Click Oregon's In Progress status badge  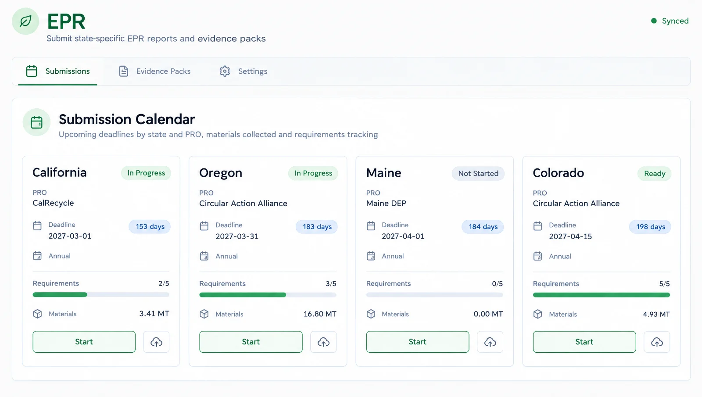pyautogui.click(x=313, y=173)
